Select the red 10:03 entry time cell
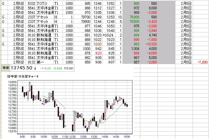Screen dimensions: 209x139 click(97, 44)
